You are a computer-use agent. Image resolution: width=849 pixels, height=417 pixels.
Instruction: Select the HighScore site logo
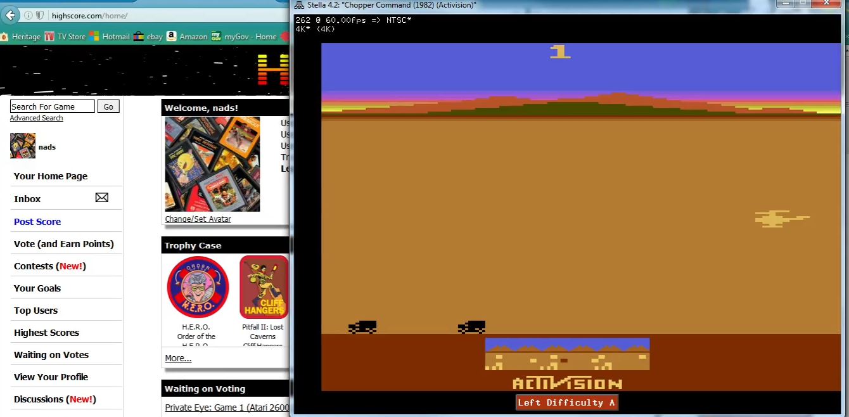click(x=273, y=70)
